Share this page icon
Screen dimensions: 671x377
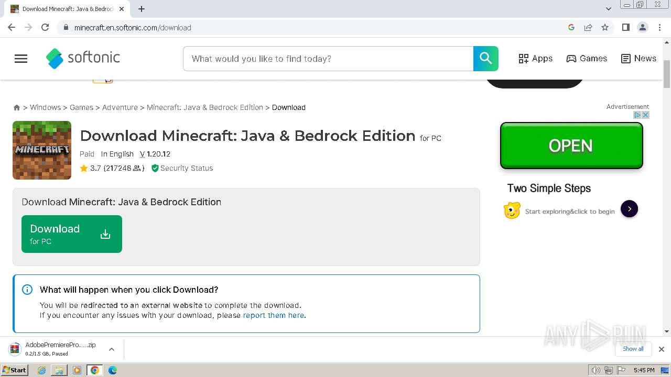click(588, 27)
